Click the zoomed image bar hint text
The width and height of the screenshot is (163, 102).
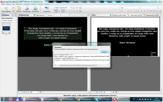click(x=90, y=95)
